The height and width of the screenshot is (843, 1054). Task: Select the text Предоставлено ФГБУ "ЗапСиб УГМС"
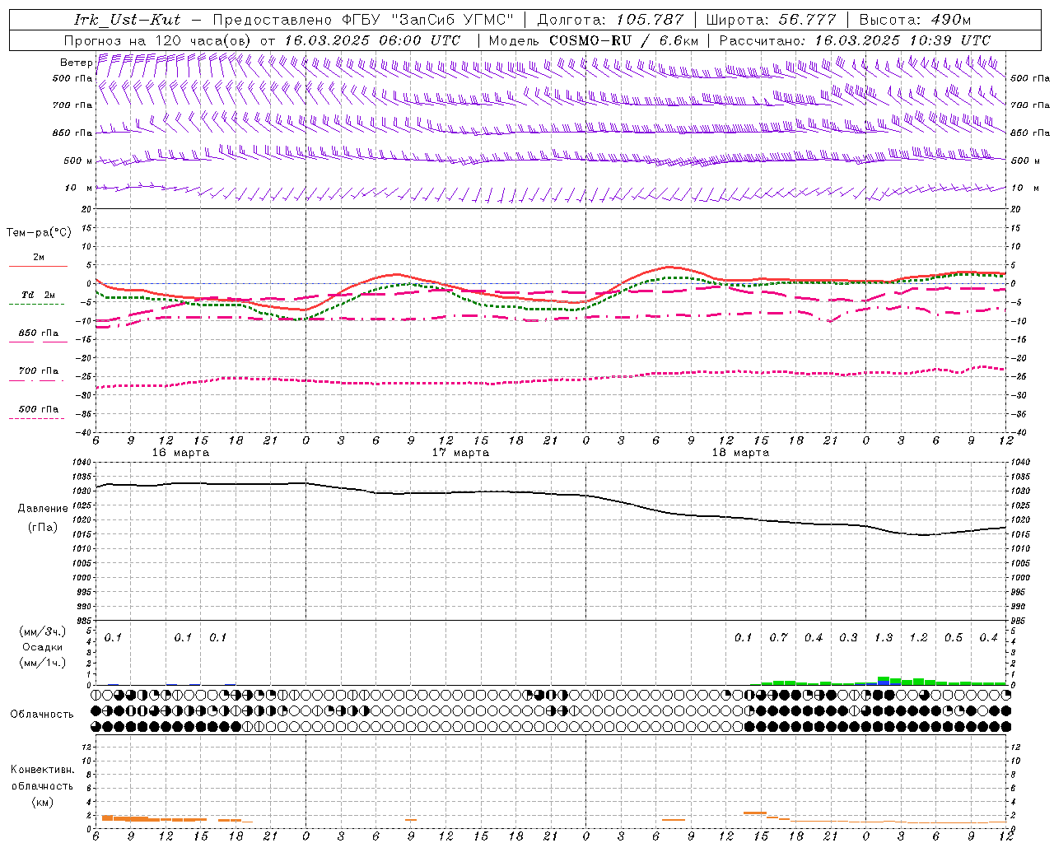(x=362, y=20)
